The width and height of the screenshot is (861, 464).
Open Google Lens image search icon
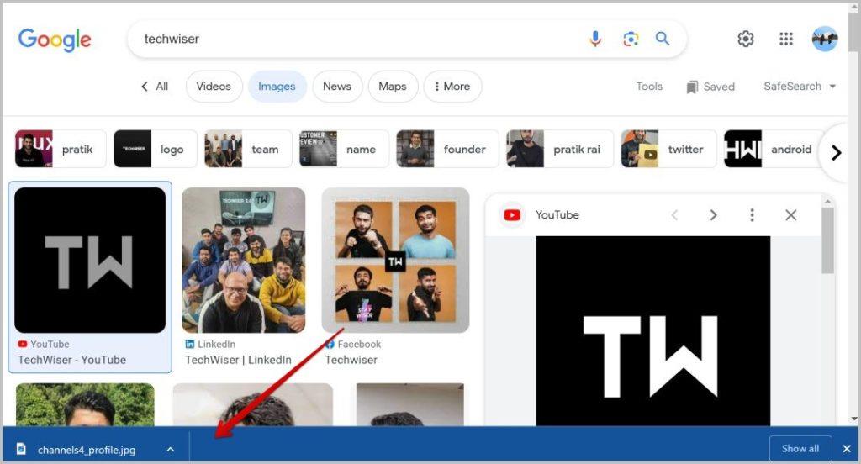[631, 39]
